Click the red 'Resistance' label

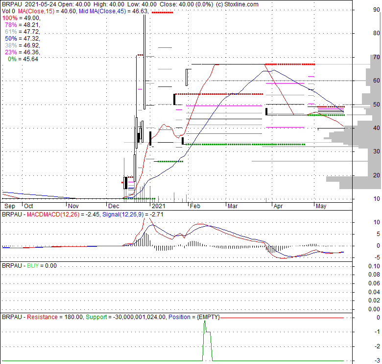tap(42, 317)
